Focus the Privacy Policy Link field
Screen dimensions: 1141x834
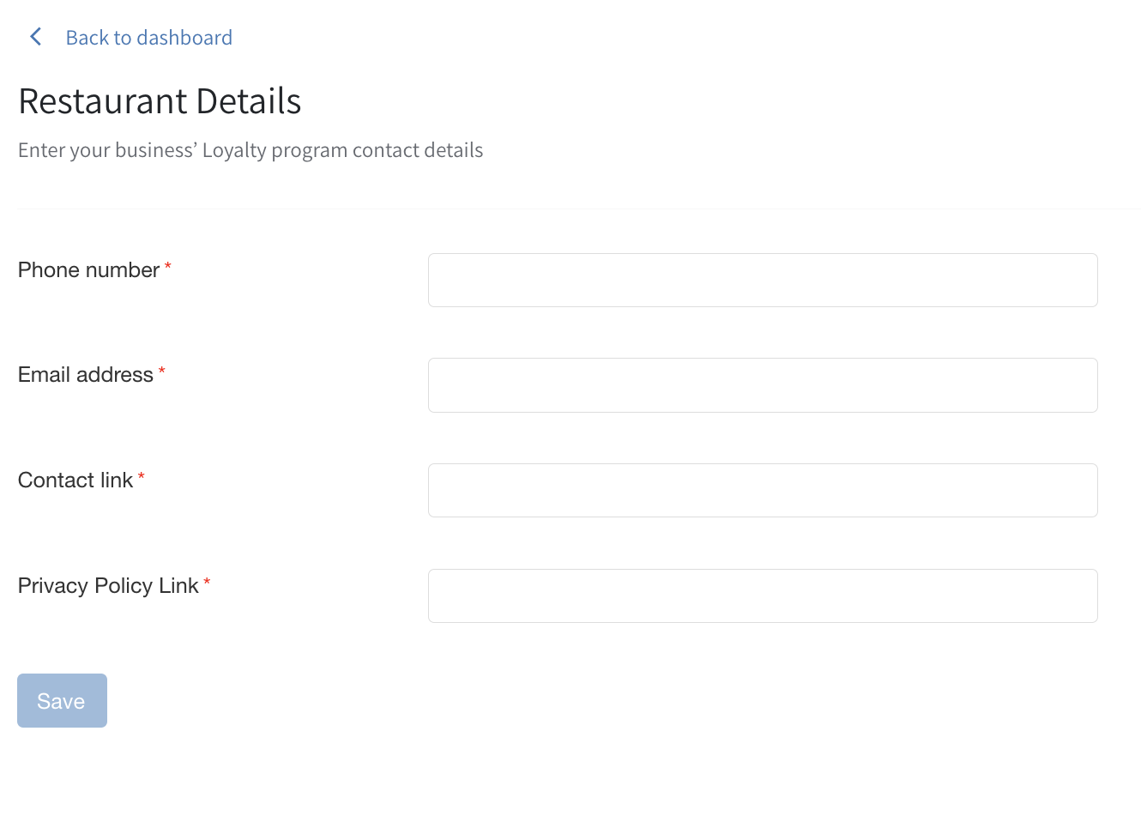pyautogui.click(x=762, y=595)
